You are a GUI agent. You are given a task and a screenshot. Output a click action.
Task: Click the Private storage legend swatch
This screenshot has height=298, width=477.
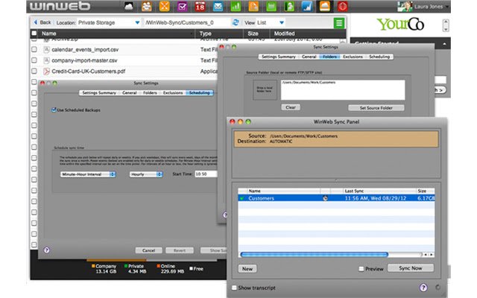point(126,266)
